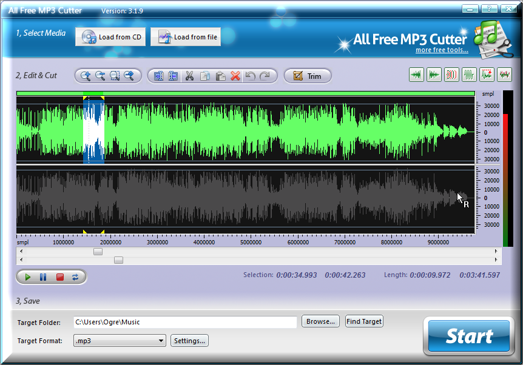
Task: Click the Trim button
Action: pyautogui.click(x=308, y=76)
